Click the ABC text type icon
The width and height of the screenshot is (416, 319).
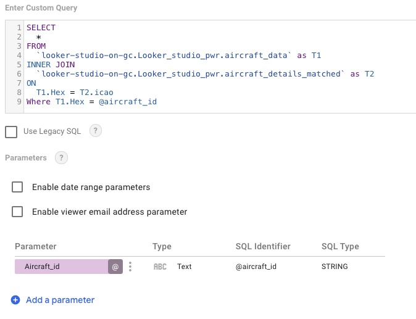coord(160,267)
